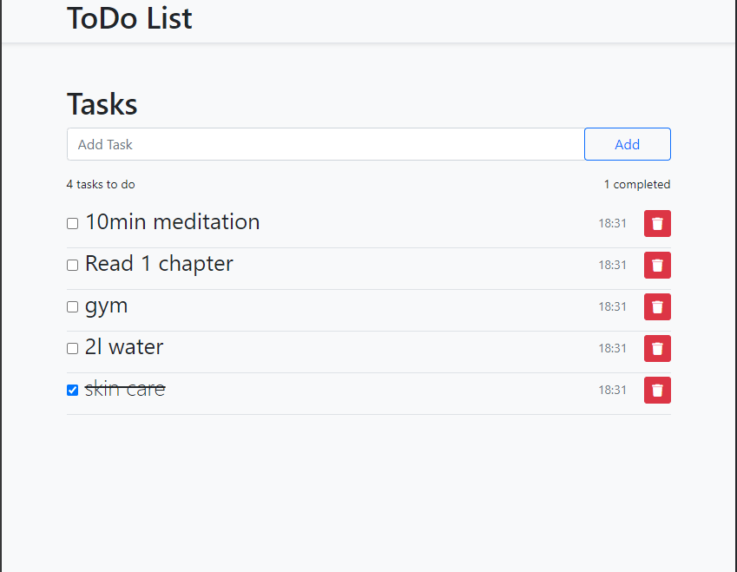737x572 pixels.
Task: Delete the completed skin care task
Action: (x=657, y=390)
